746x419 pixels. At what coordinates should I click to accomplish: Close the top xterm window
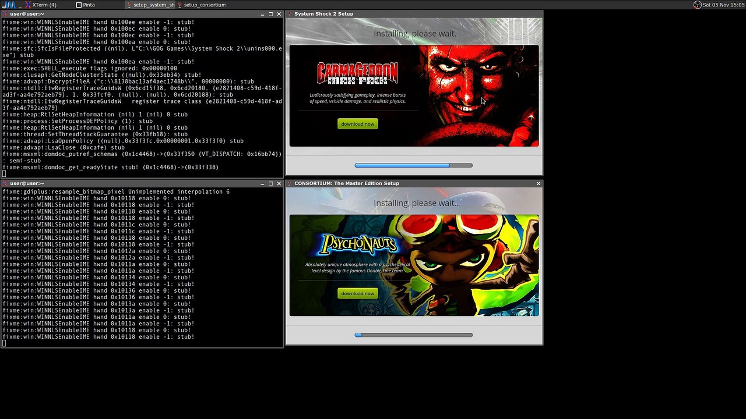(279, 14)
